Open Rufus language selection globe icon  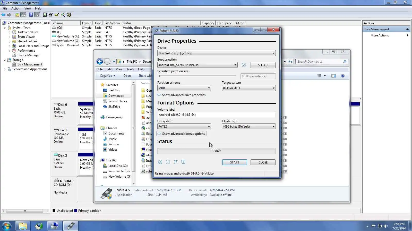(x=160, y=162)
